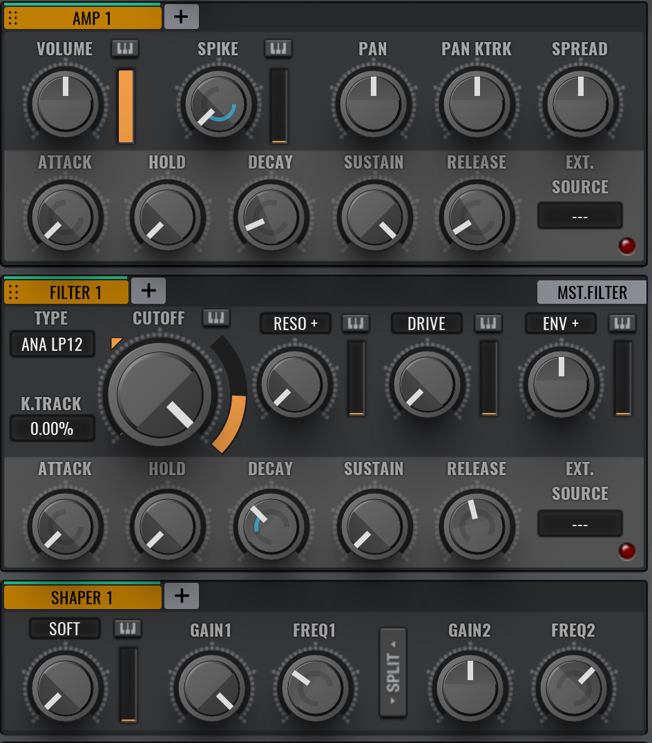
Task: Add a module with the plus beside AMP 1
Action: coord(181,17)
